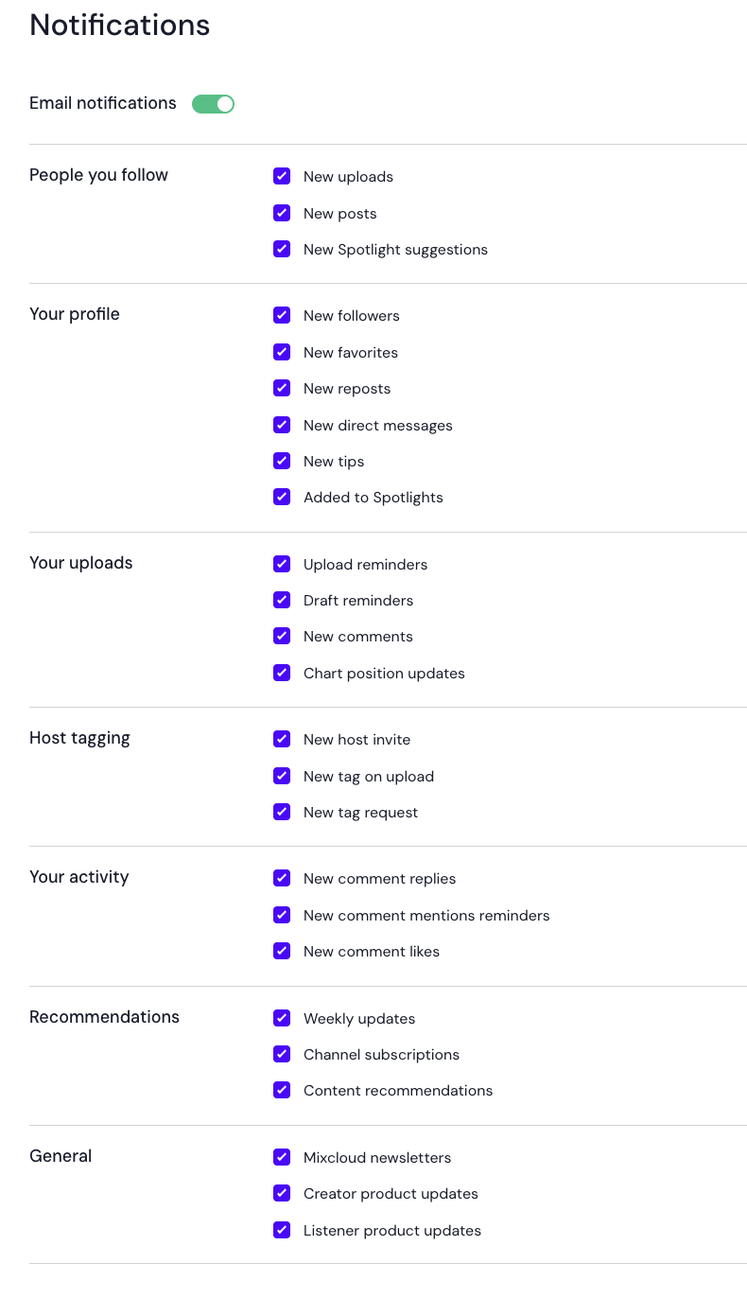Disable New Spotlight suggestions checkbox
Screen dimensions: 747x1298
coord(282,249)
